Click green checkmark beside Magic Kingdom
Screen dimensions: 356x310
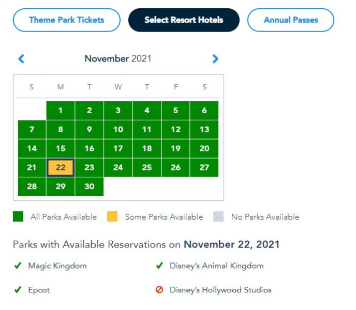[x=18, y=266]
